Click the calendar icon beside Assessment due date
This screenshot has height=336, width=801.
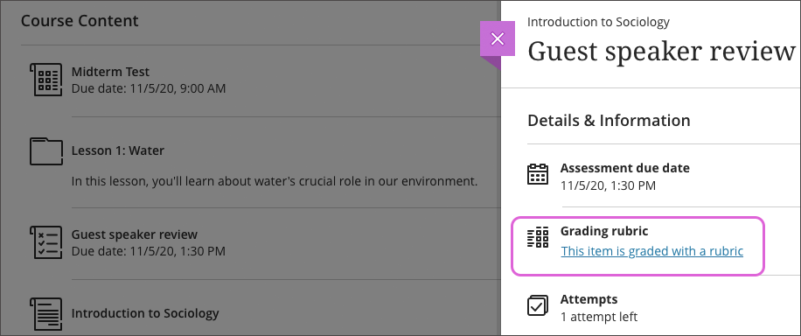pyautogui.click(x=538, y=174)
